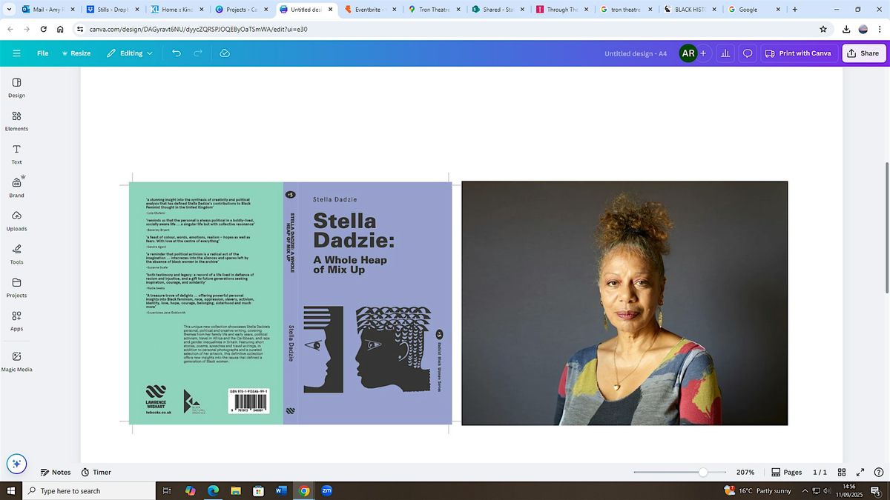890x500 pixels.
Task: Open the Elements panel in sidebar
Action: (16, 121)
